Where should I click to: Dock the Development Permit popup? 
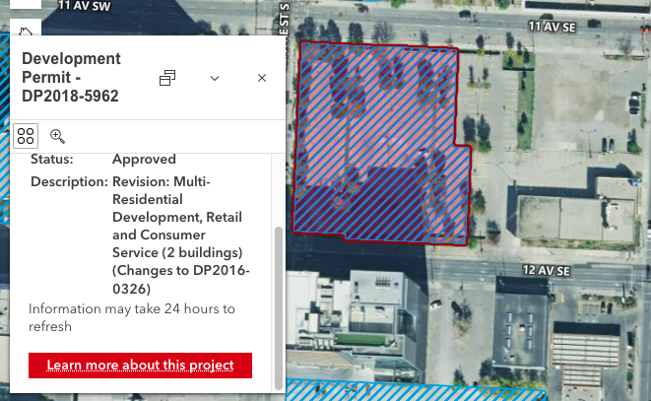(167, 78)
